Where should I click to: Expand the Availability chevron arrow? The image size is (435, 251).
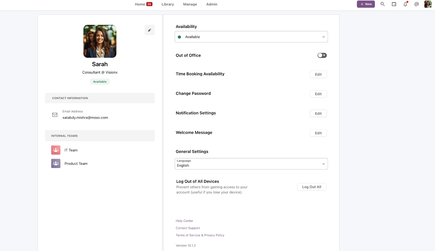323,37
